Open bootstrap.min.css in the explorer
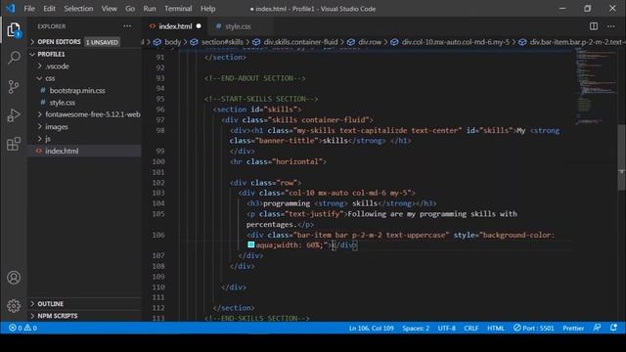 77,91
